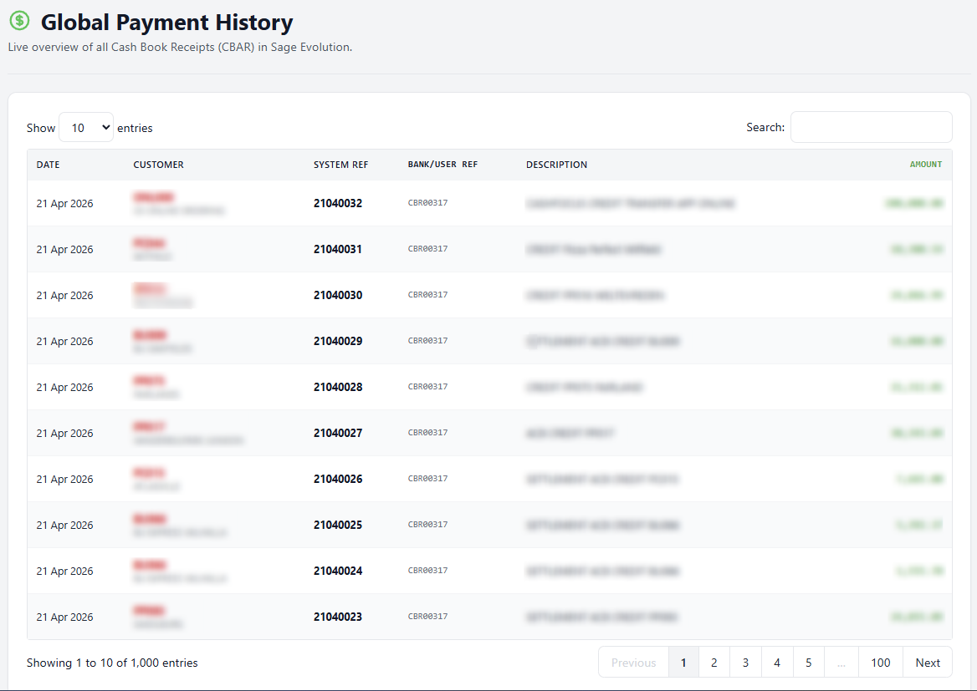The width and height of the screenshot is (977, 691).
Task: Click the date in the row with 21040031
Action: (64, 250)
